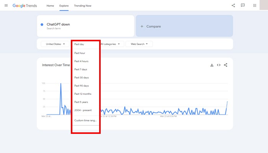Image resolution: width=268 pixels, height=153 pixels.
Task: Open the Web Search type dropdown
Action: 139,44
